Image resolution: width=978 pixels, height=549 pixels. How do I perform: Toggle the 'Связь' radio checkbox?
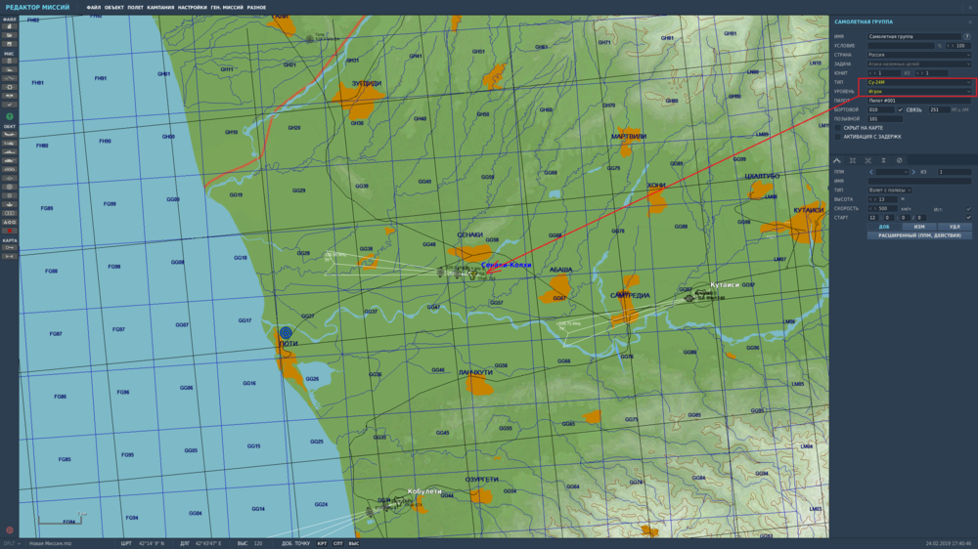[900, 109]
